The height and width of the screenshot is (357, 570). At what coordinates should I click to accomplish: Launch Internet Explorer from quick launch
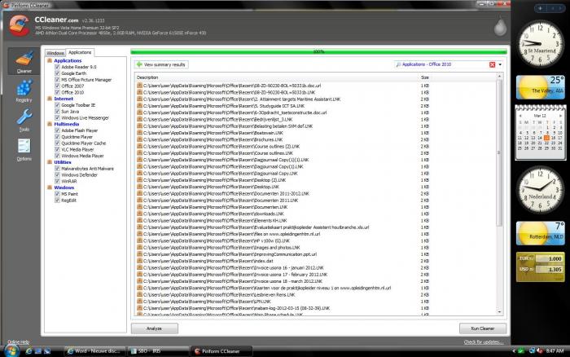[x=28, y=351]
